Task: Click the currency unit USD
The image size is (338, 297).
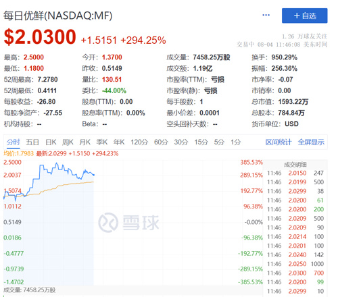Action: [291, 124]
